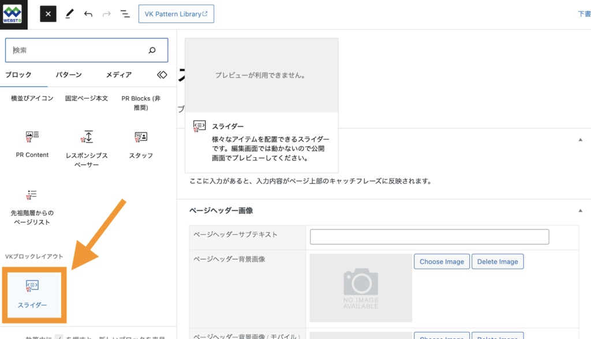591x339 pixels.
Task: Insert the スライダー block
Action: (x=32, y=293)
